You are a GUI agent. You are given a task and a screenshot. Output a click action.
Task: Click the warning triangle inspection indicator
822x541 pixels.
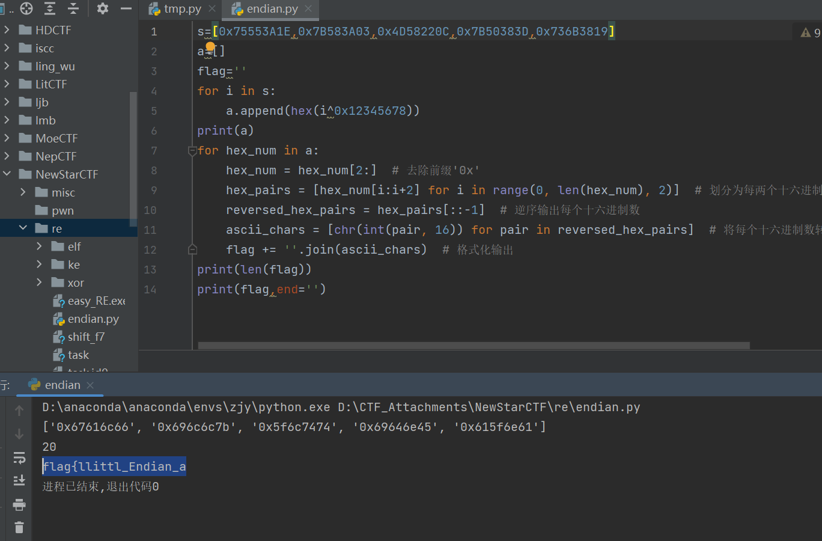[x=806, y=32]
